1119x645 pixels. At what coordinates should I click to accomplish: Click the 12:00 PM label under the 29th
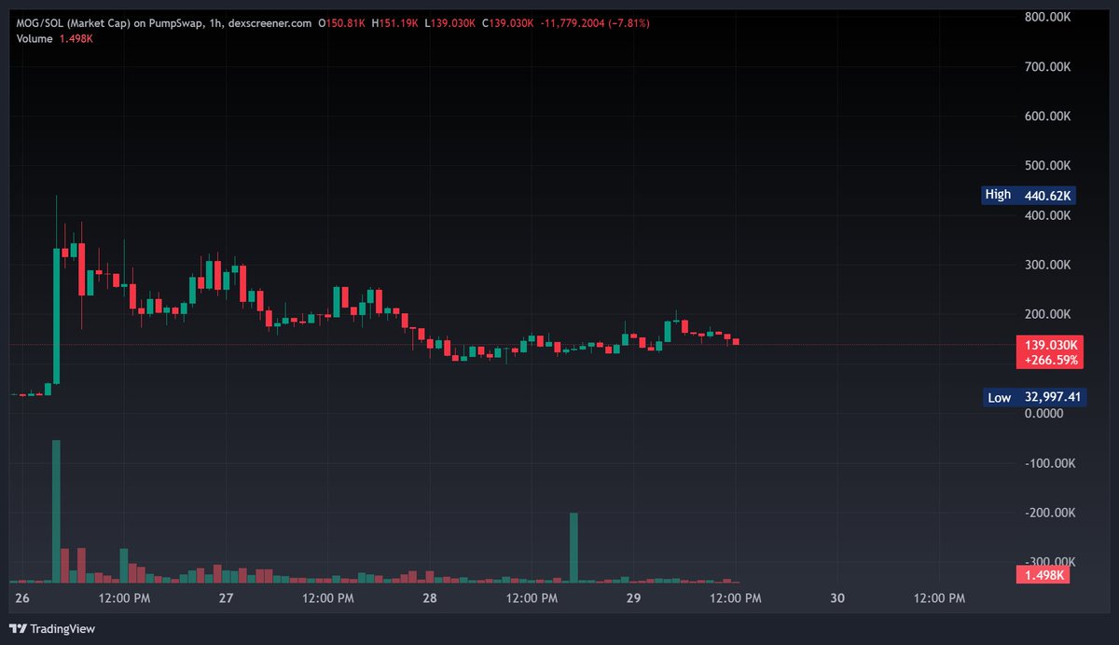(735, 598)
